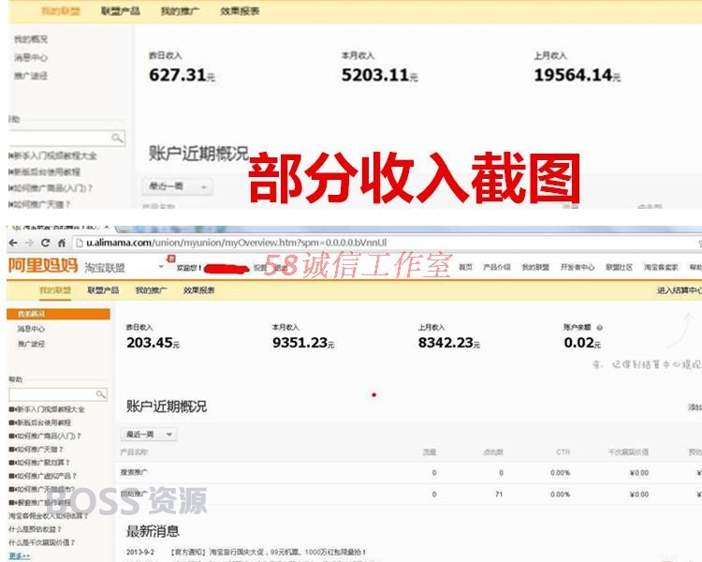This screenshot has width=702, height=562.
Task: Click 什么是千次展现价值? link
Action: pyautogui.click(x=41, y=542)
